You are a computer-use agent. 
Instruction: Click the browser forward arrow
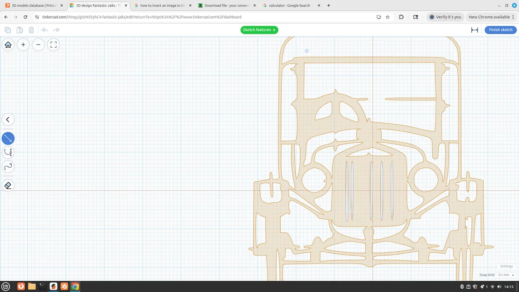point(15,17)
